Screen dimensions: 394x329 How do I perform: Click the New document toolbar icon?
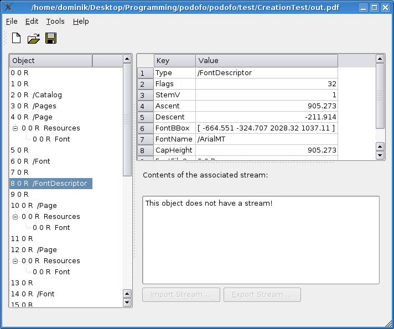point(17,38)
